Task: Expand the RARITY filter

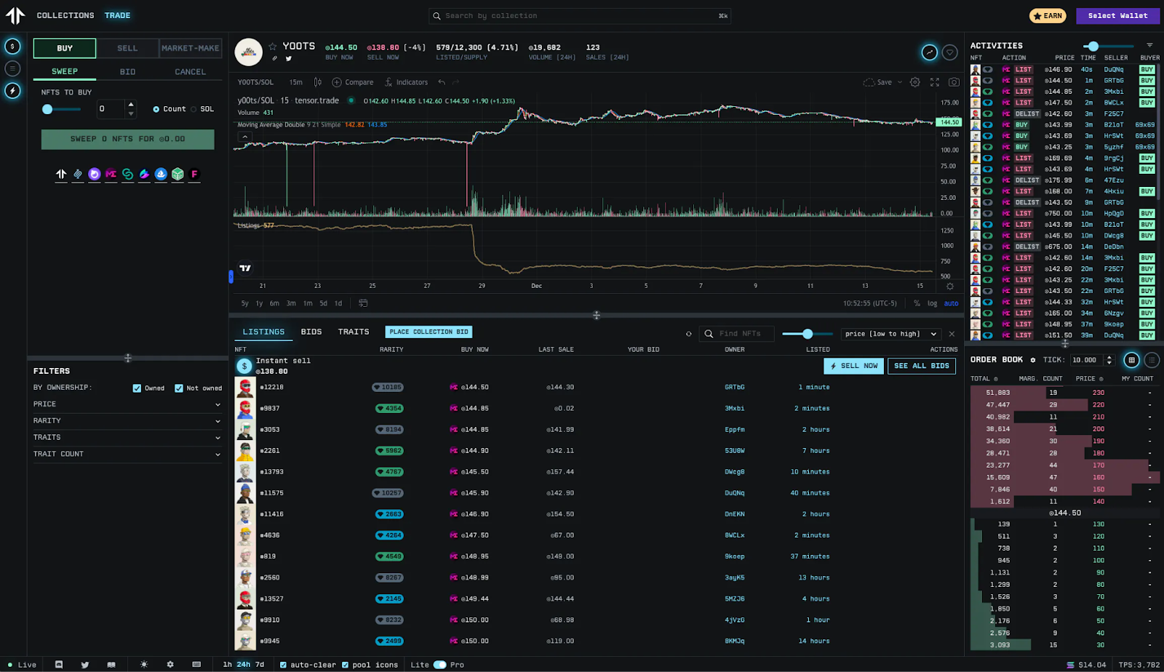Action: coord(127,421)
